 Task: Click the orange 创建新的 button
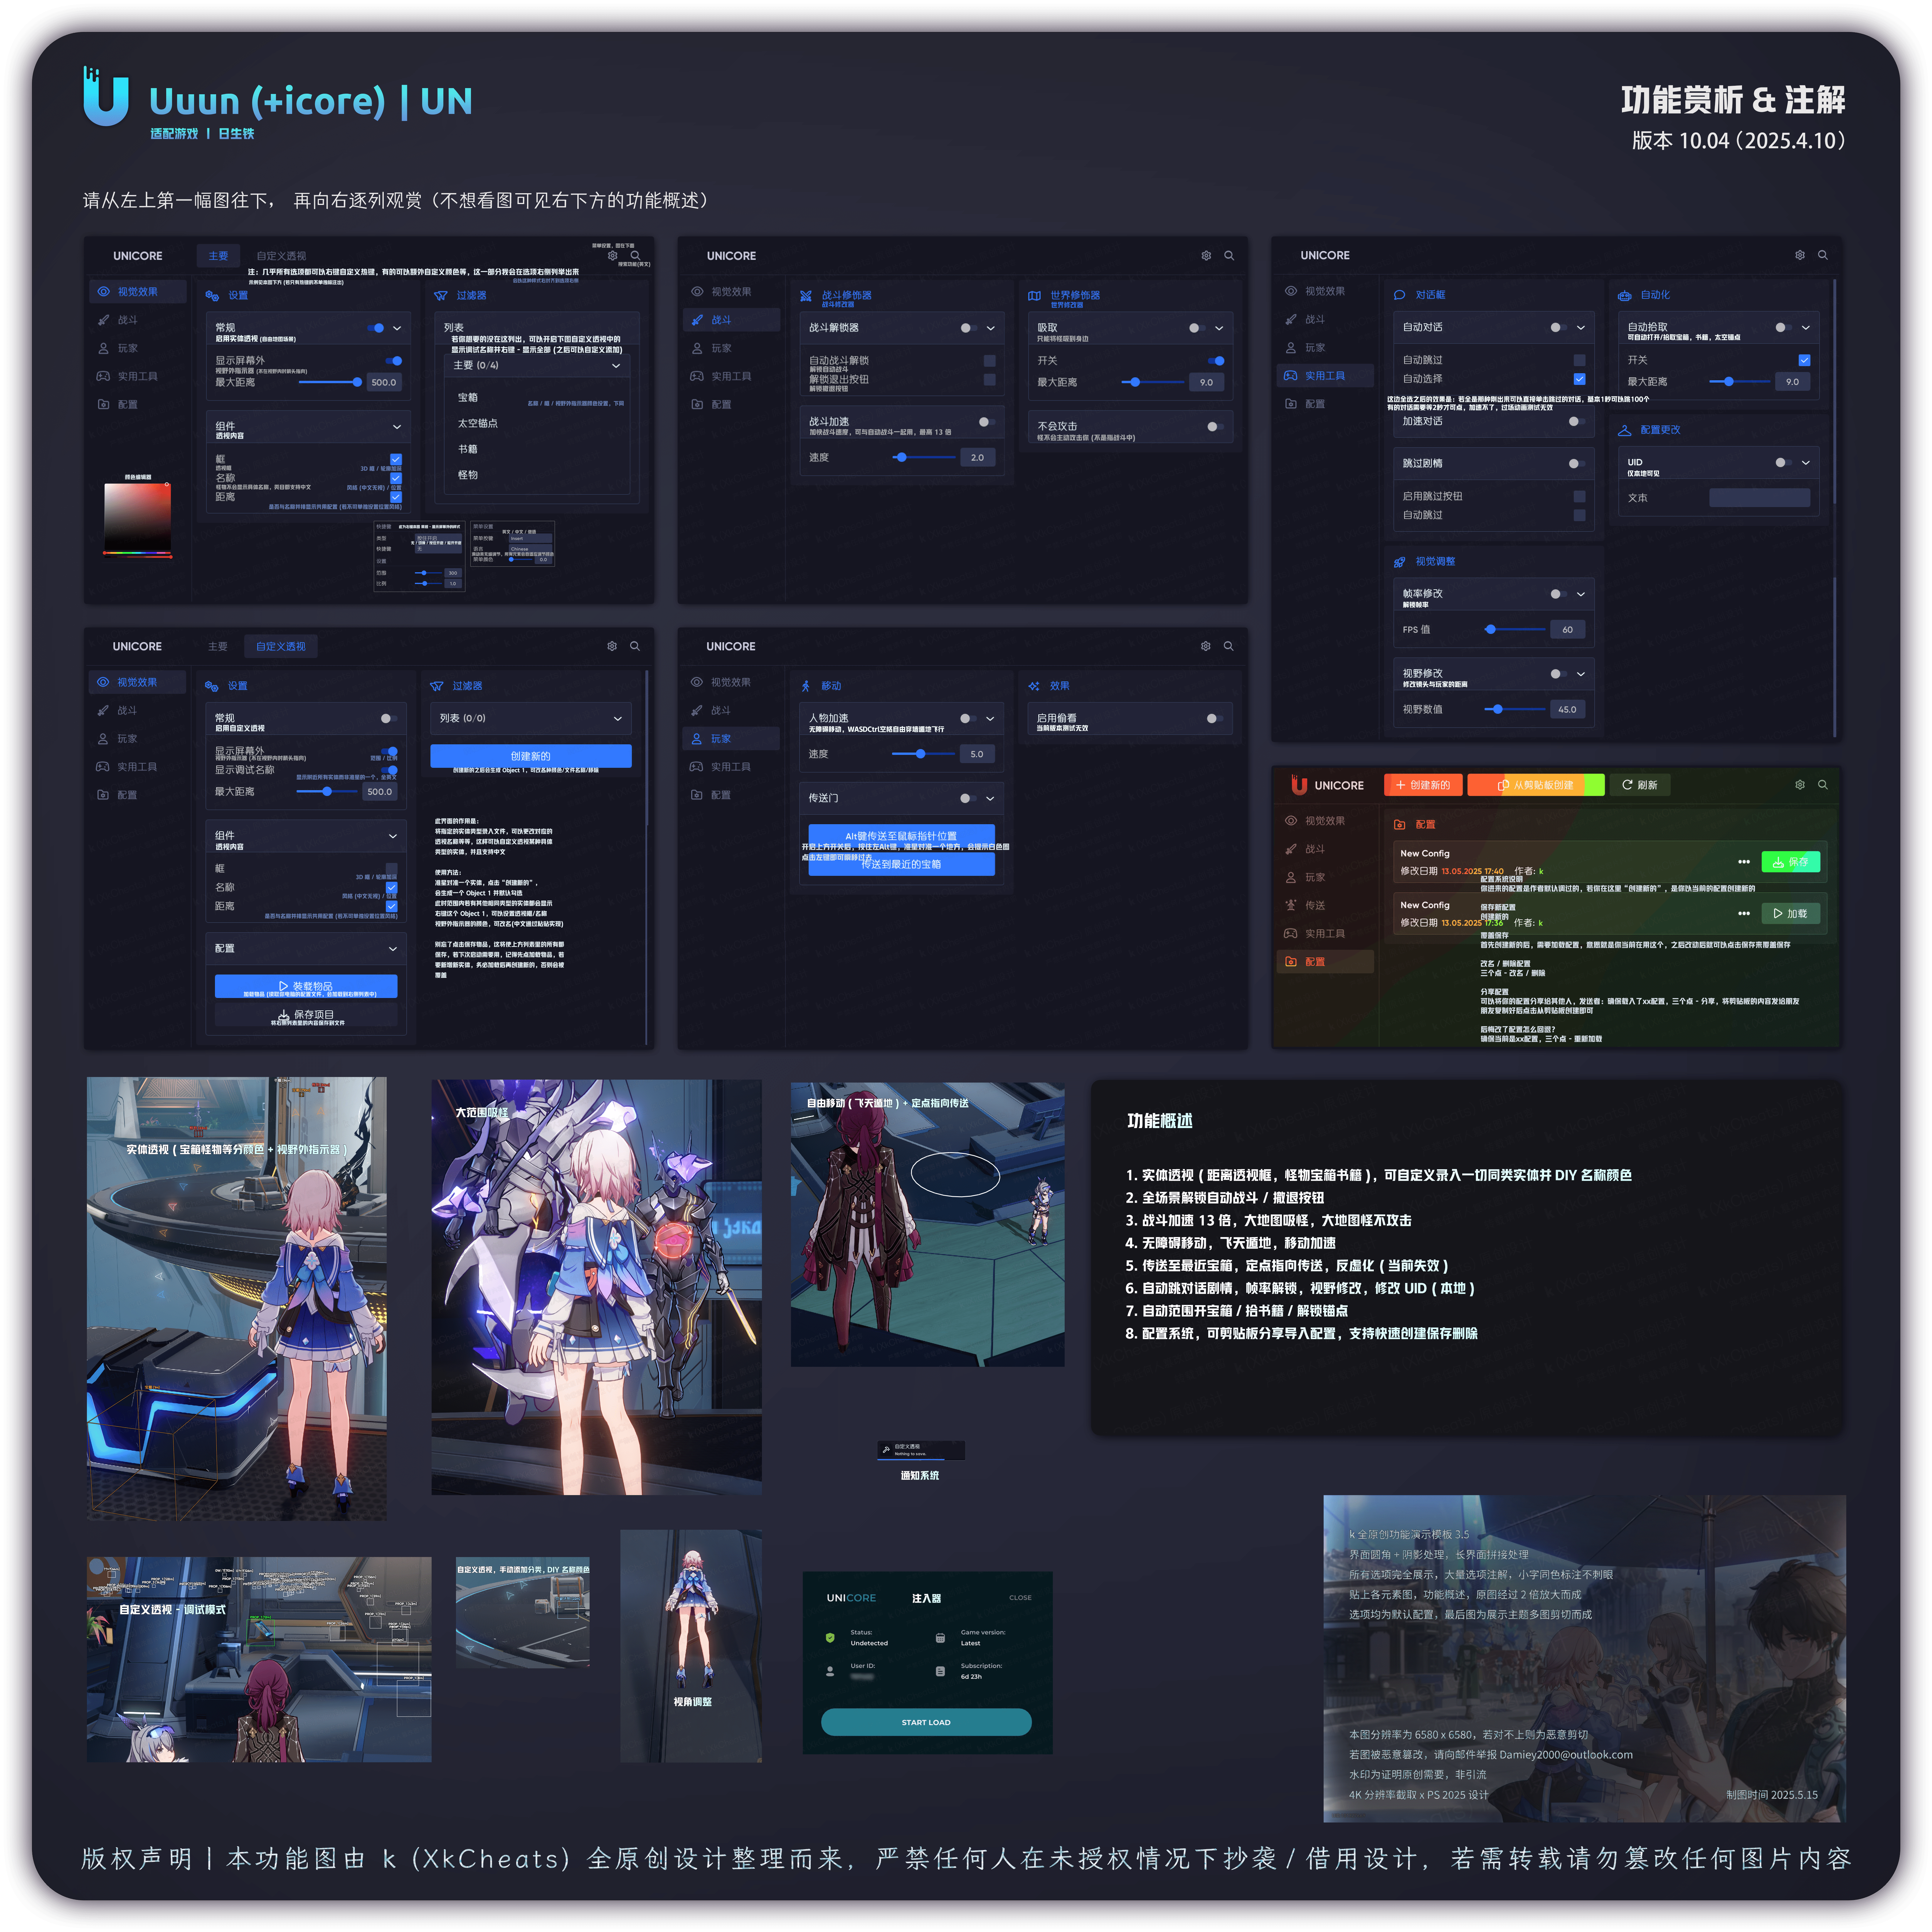pyautogui.click(x=1423, y=785)
